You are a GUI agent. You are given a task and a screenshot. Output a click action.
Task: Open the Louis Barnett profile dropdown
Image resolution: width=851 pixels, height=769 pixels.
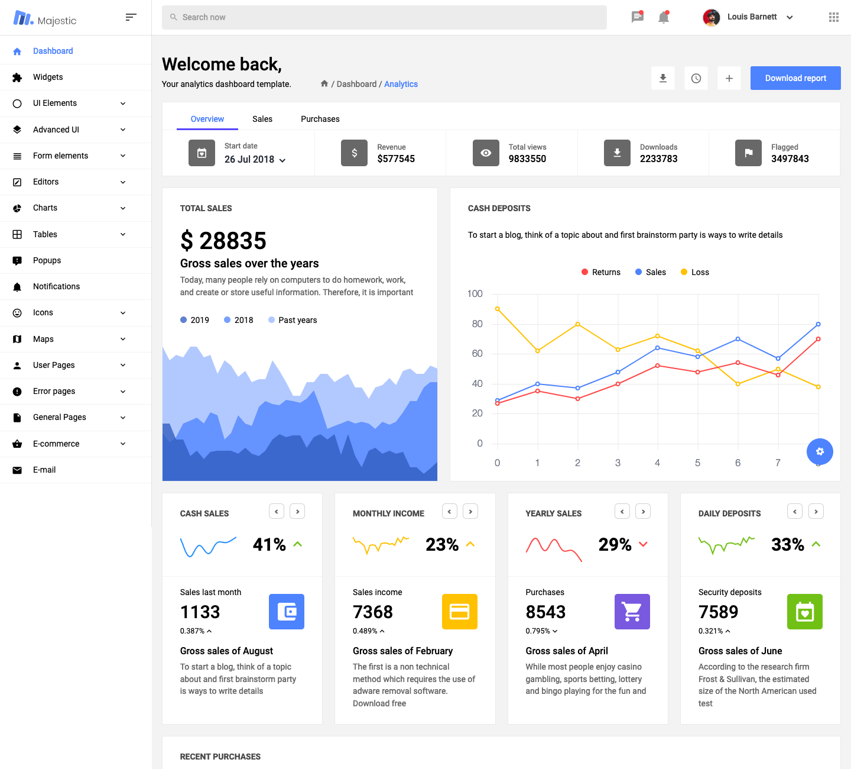point(748,17)
